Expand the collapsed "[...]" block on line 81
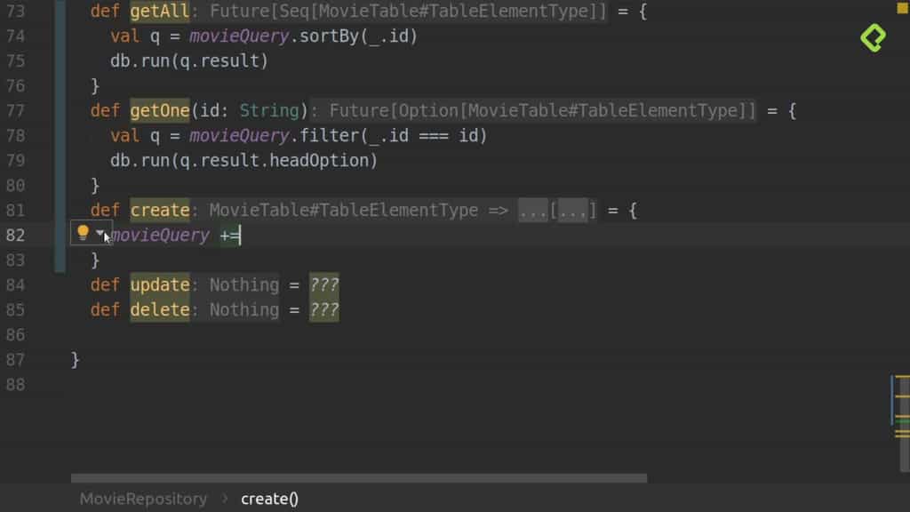The width and height of the screenshot is (910, 512). point(572,211)
